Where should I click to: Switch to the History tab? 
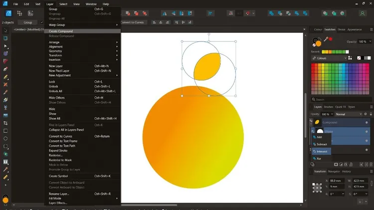point(347,171)
